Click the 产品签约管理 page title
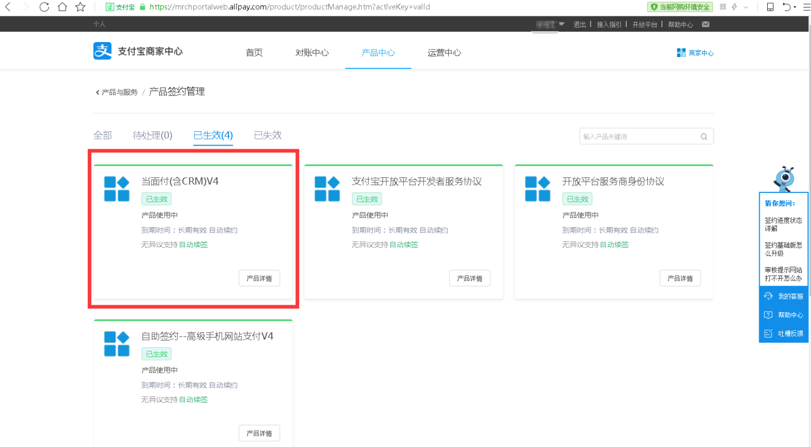The image size is (811, 447). 177,92
